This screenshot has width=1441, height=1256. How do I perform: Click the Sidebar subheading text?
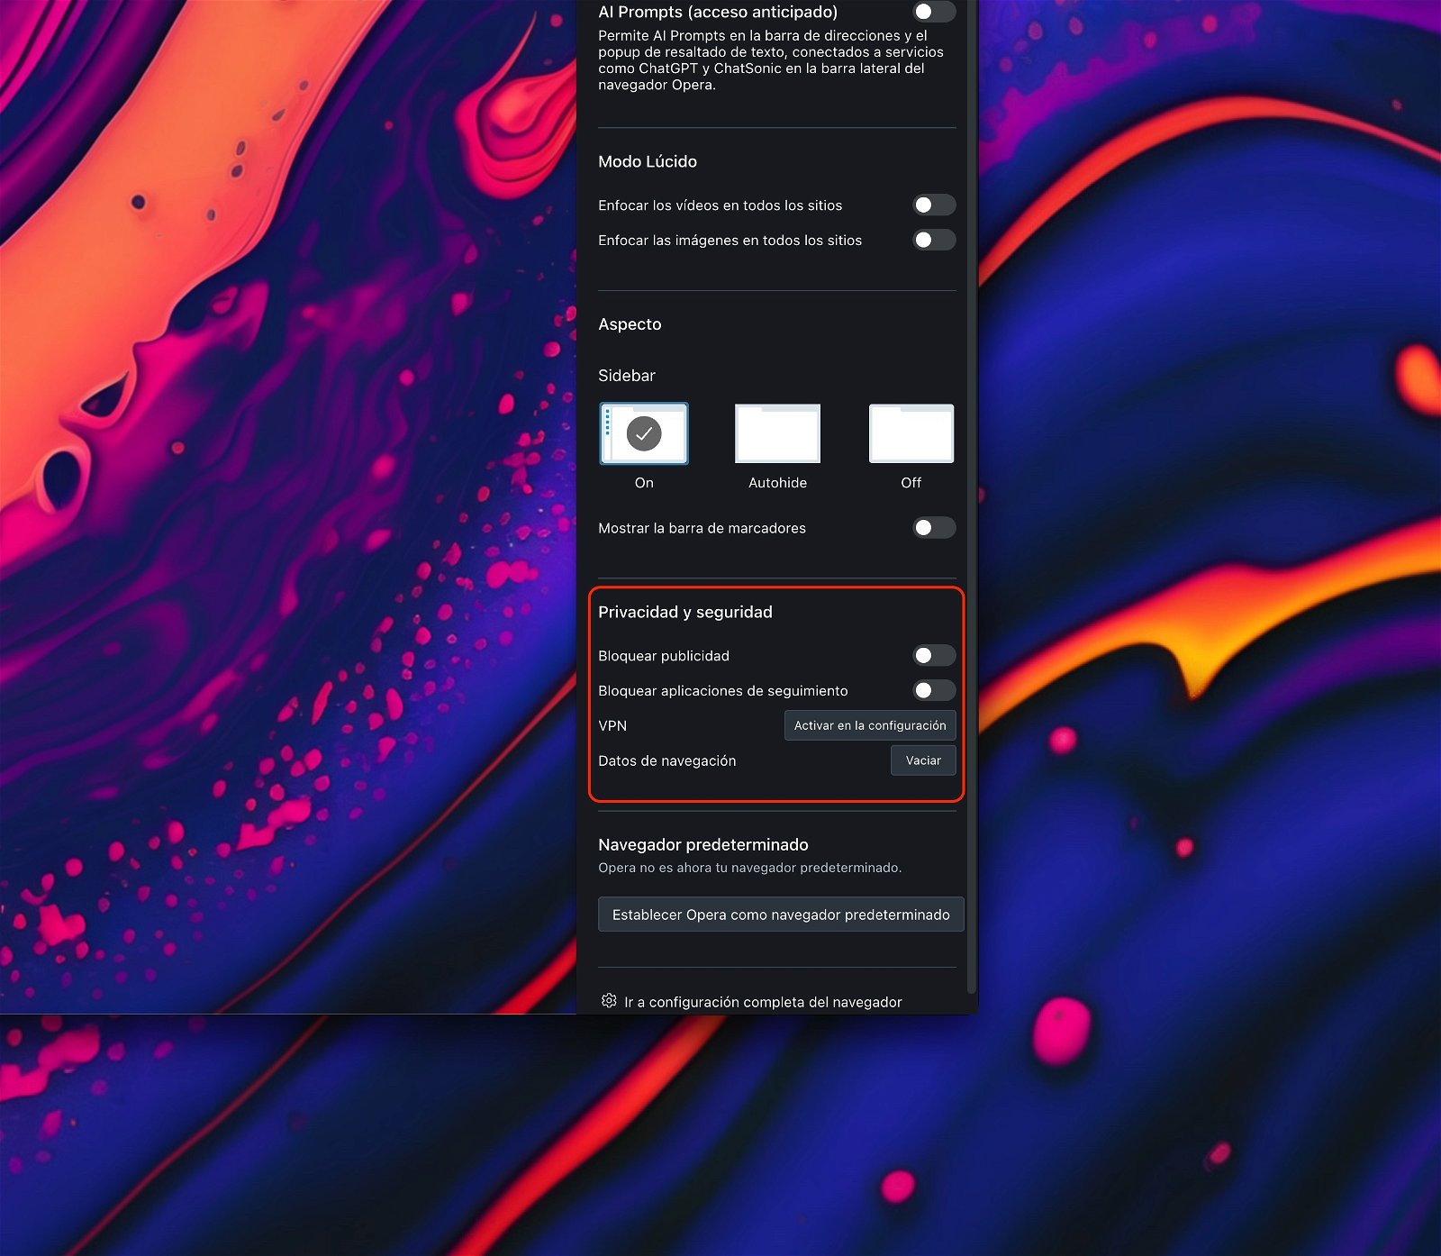(x=627, y=376)
